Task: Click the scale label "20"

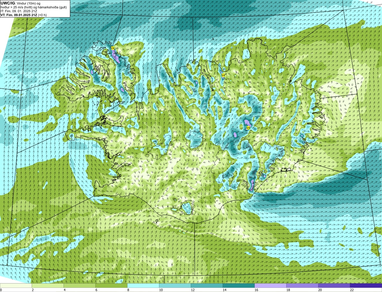Action: [320, 290]
